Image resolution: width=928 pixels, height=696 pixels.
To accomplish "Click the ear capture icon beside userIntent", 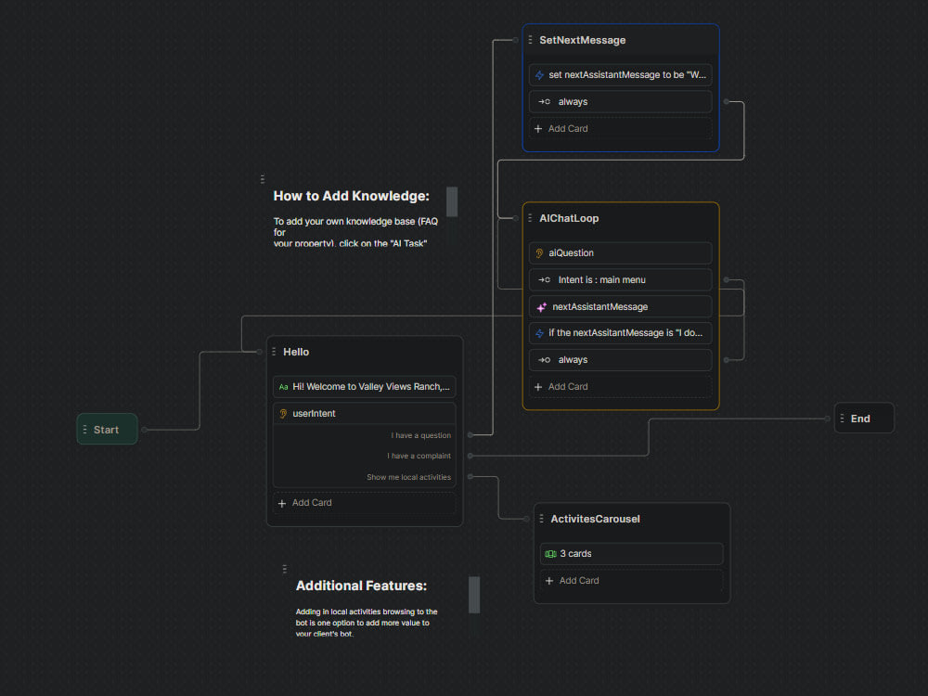I will tap(283, 414).
